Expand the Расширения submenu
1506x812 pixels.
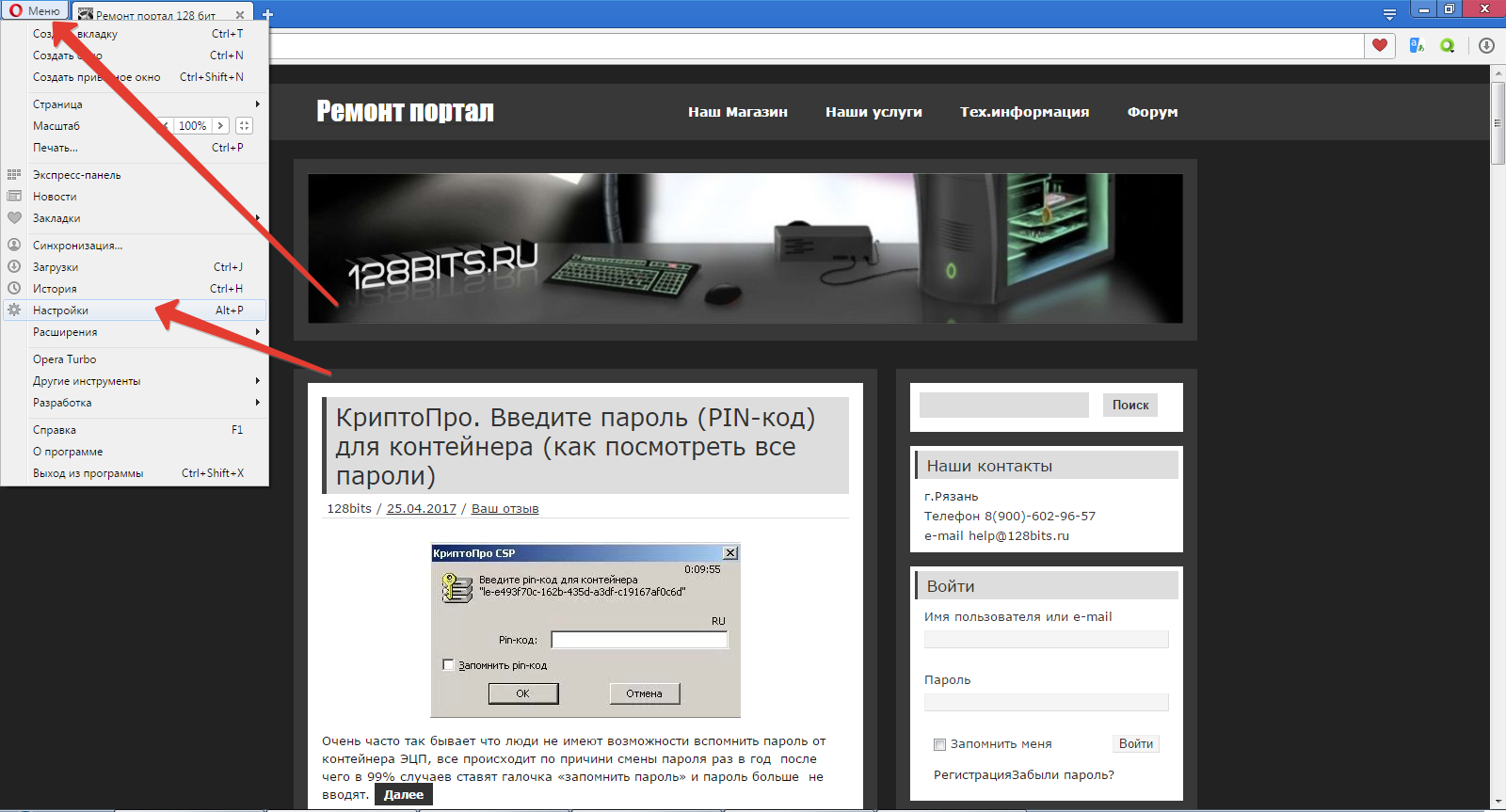coord(136,332)
